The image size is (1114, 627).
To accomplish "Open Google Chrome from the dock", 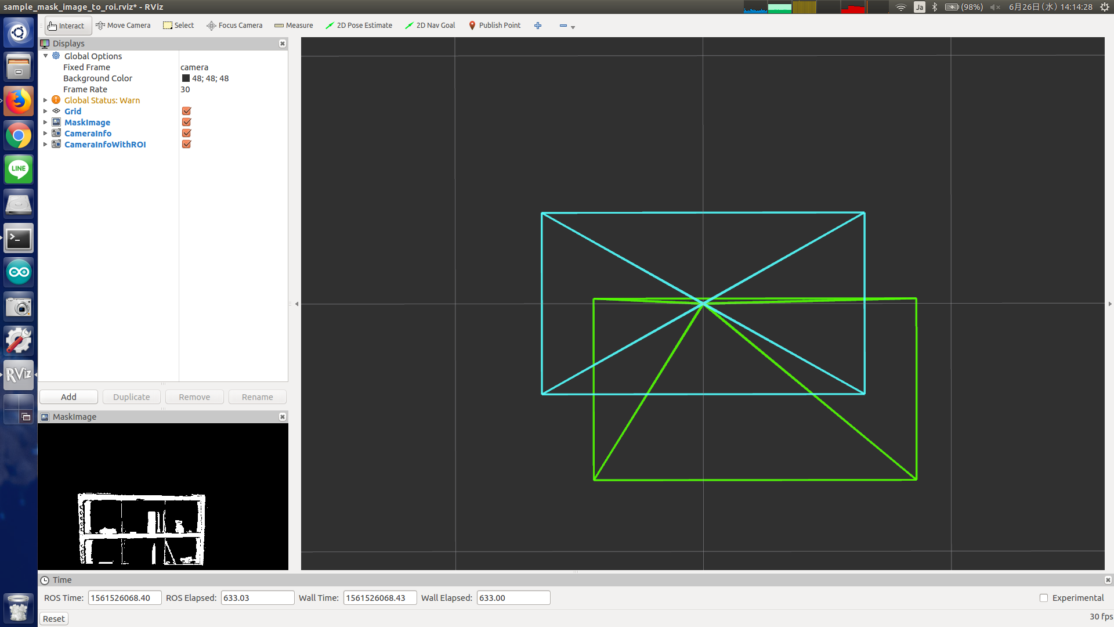I will click(x=19, y=136).
